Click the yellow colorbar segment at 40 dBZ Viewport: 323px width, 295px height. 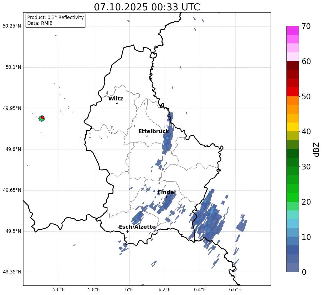click(x=292, y=127)
